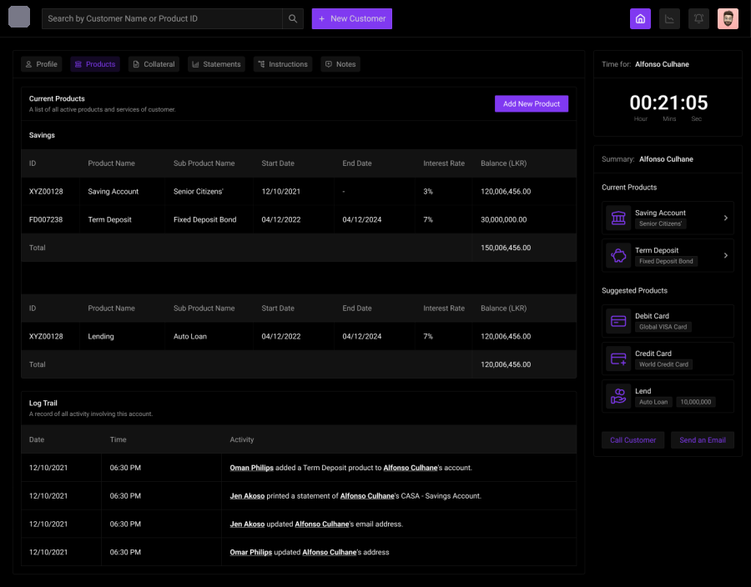Open the home dashboard icon
This screenshot has height=587, width=751.
[640, 18]
